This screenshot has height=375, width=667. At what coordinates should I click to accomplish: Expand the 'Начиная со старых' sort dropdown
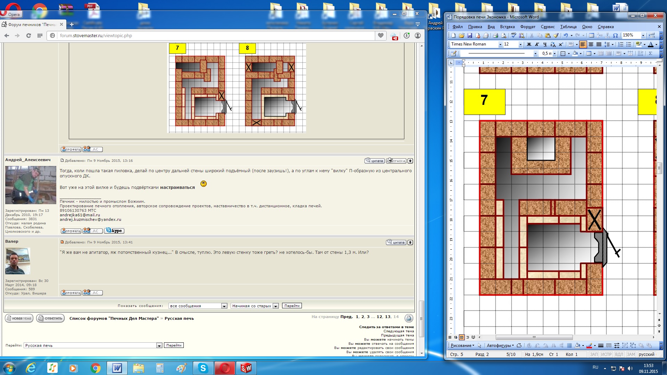275,306
